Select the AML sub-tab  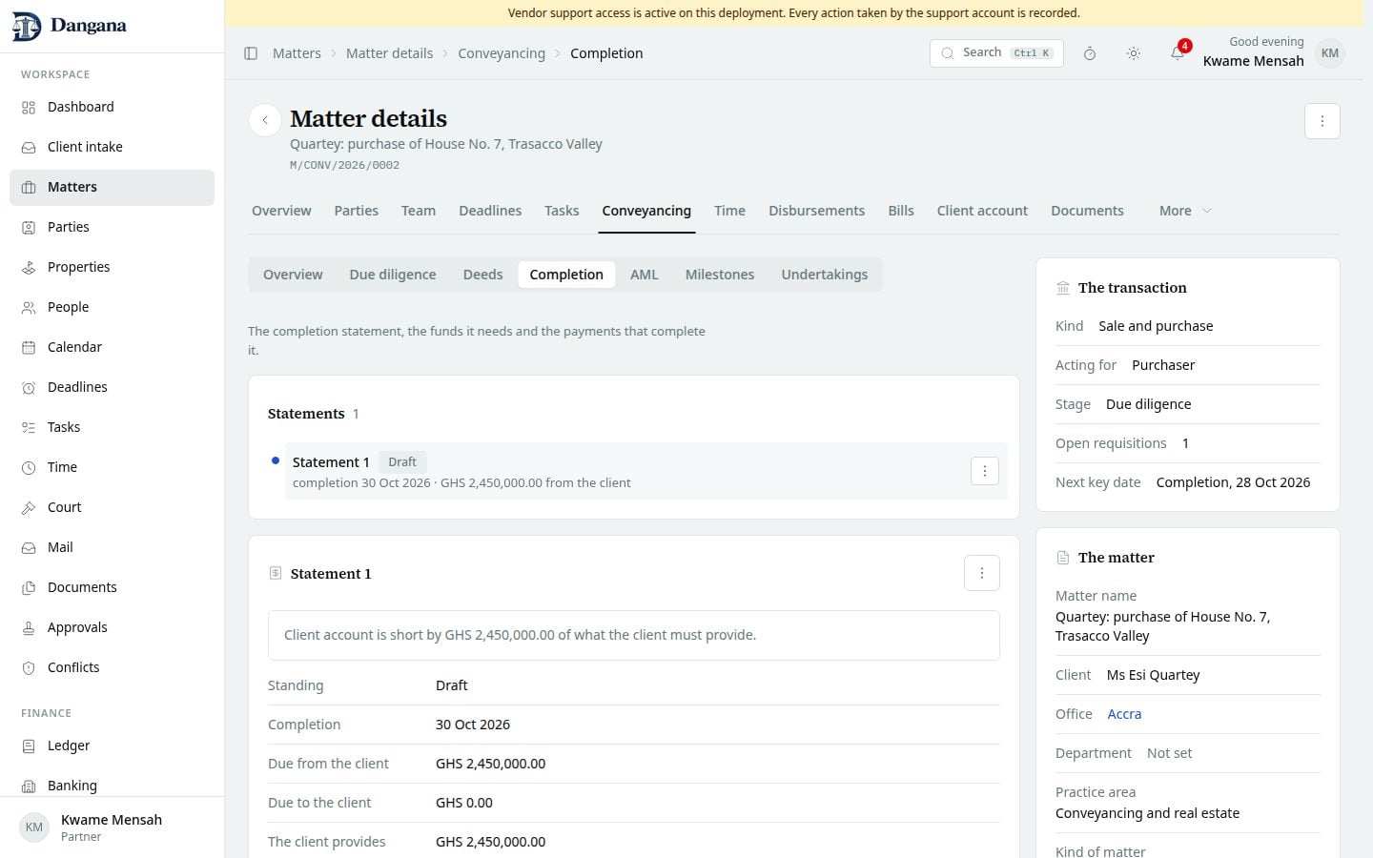645,275
